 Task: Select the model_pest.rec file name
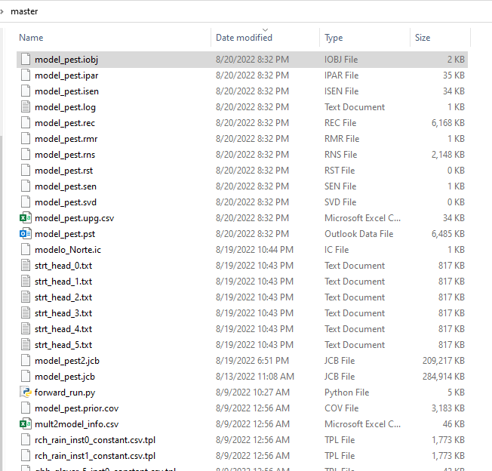point(65,123)
